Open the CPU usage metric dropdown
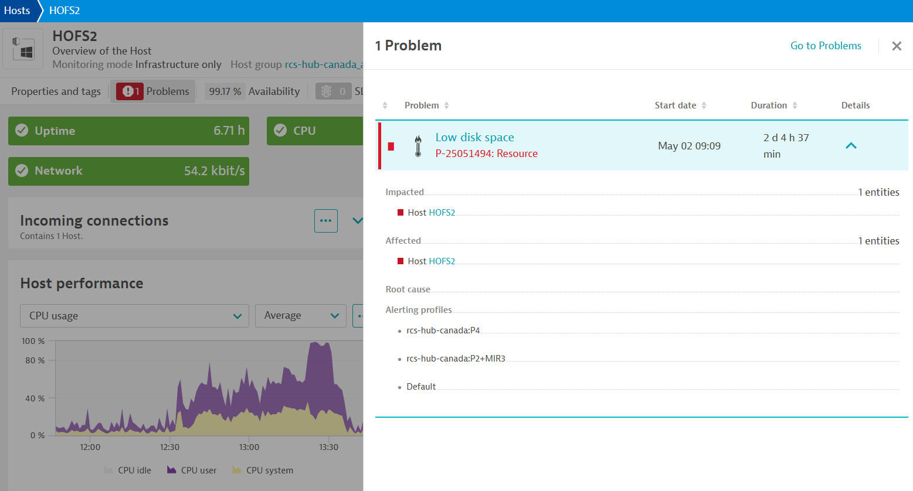Viewport: 913px width, 491px height. click(134, 316)
